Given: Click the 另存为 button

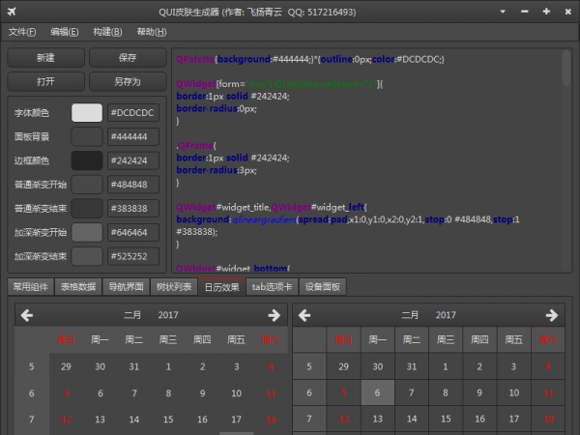Looking at the screenshot, I should [127, 81].
